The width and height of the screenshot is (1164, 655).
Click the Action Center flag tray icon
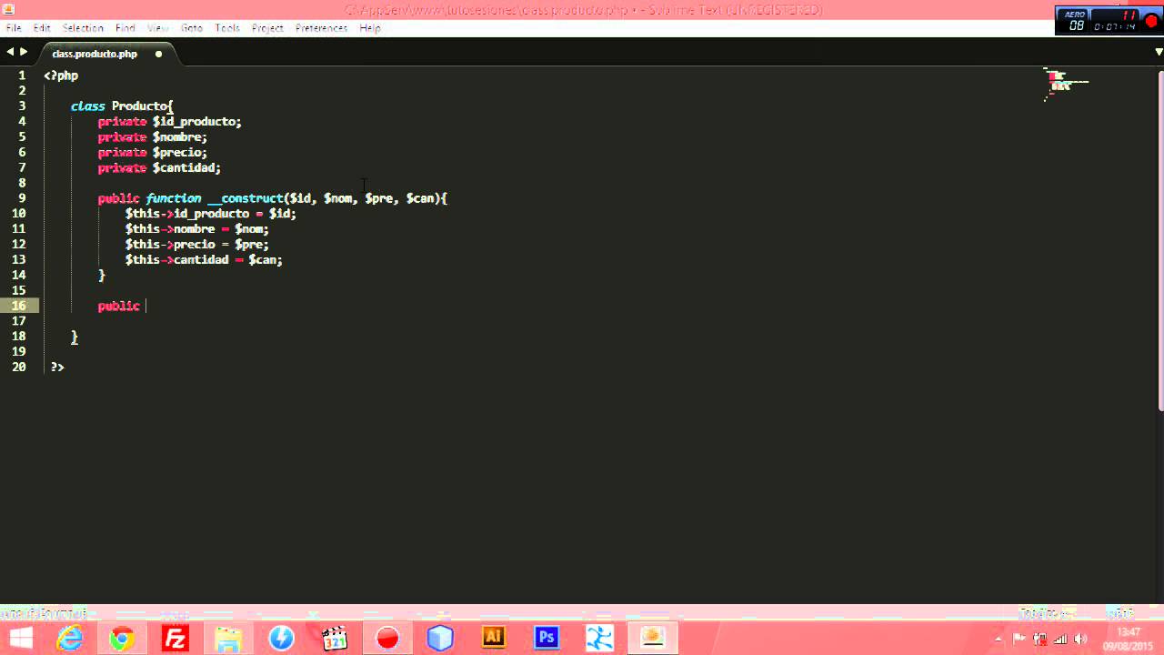(1019, 639)
